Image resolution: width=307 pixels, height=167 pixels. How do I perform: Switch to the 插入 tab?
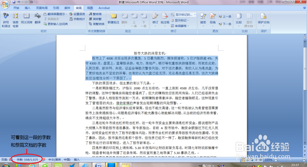(x=28, y=8)
